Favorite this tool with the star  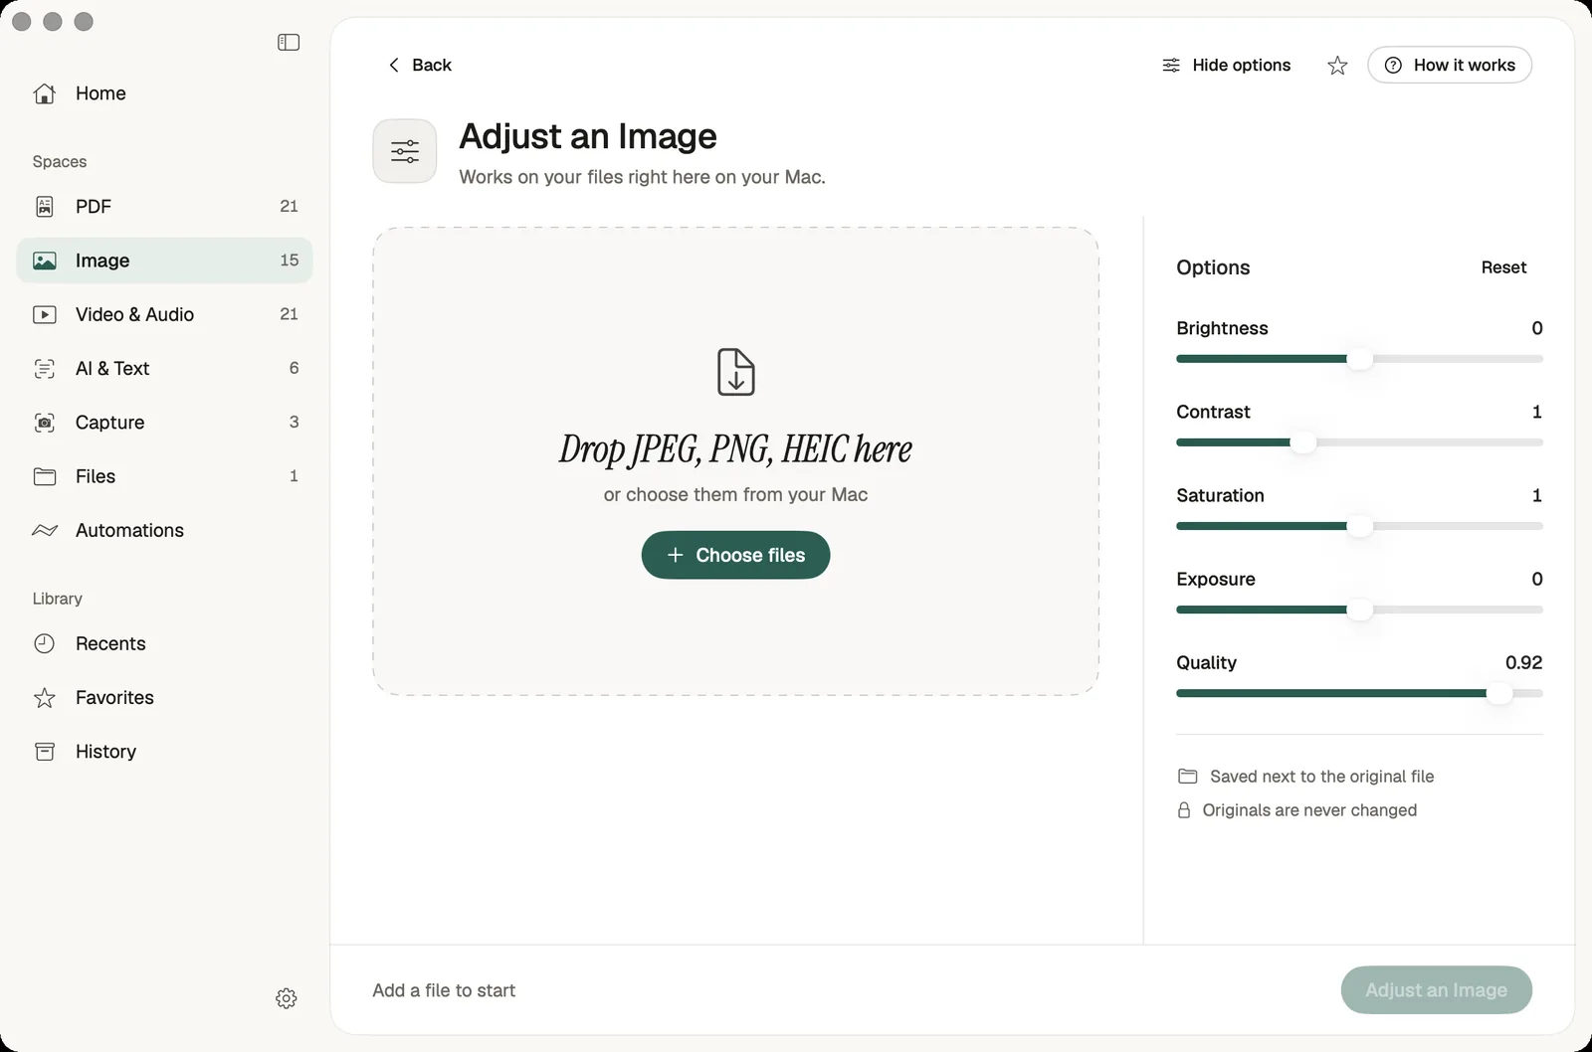pyautogui.click(x=1337, y=66)
